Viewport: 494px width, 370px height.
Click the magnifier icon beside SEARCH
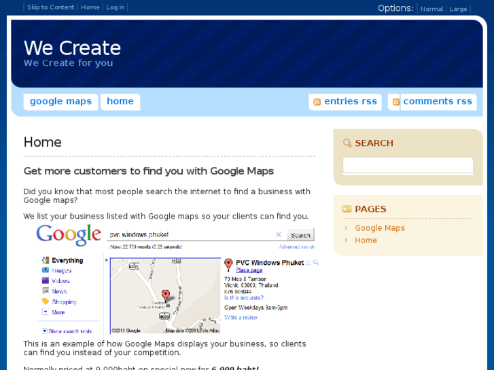tap(347, 143)
